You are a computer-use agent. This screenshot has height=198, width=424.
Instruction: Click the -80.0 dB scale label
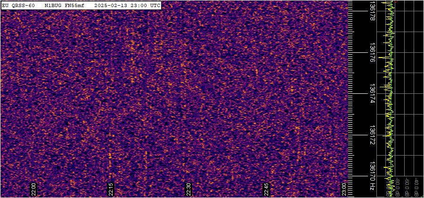pyautogui.click(x=397, y=187)
